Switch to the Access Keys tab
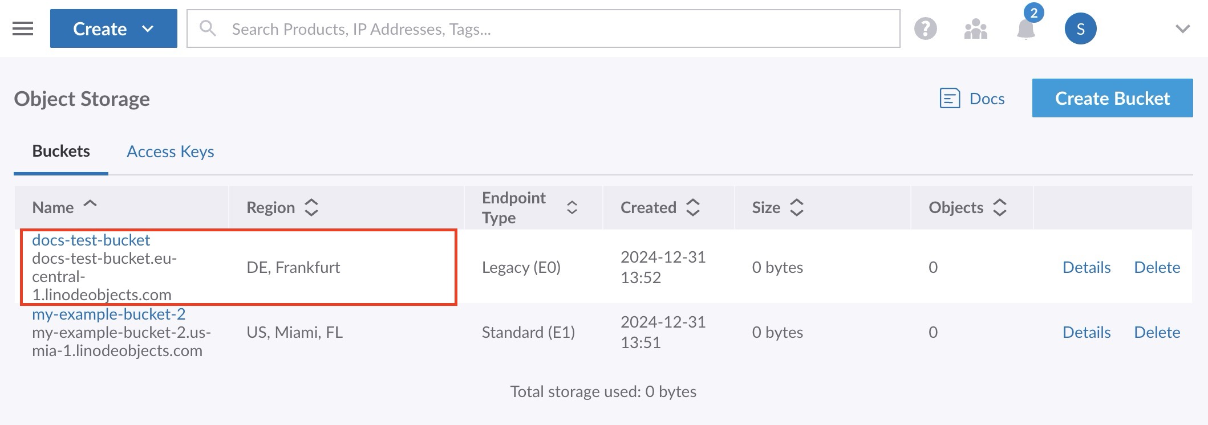 tap(170, 152)
